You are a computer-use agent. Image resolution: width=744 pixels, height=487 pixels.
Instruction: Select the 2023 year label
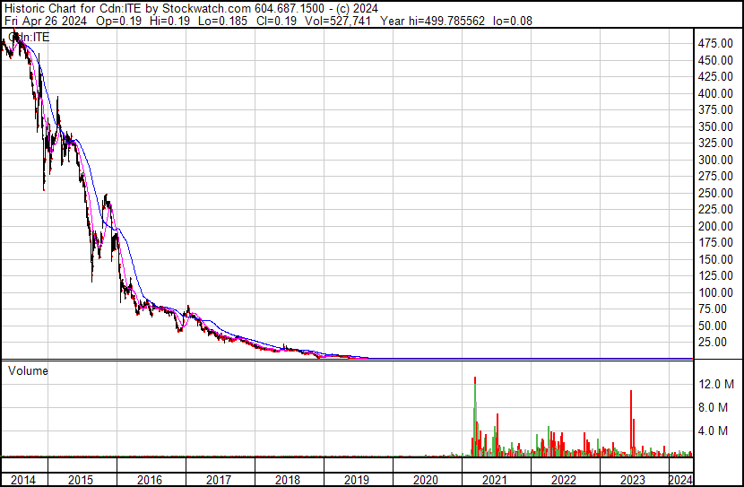tap(634, 479)
